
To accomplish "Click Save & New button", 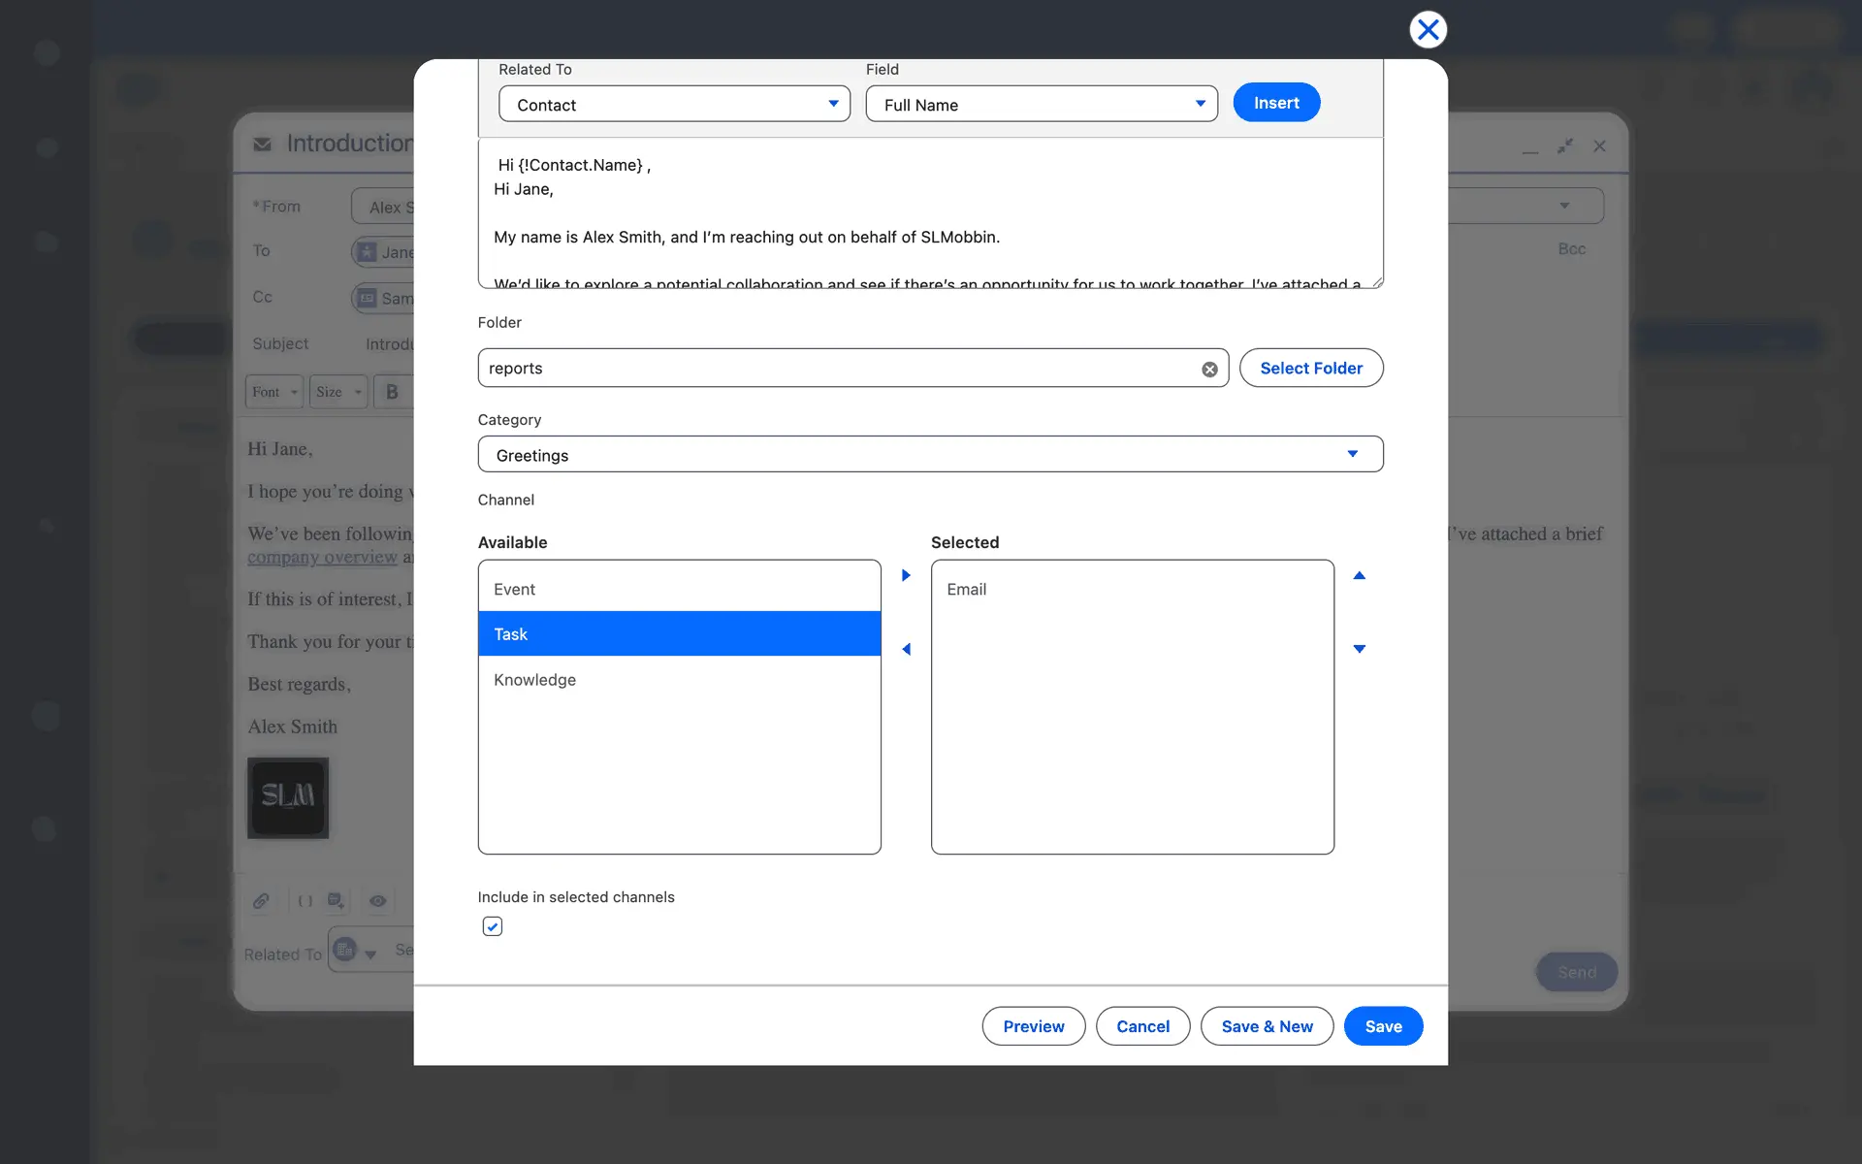I will coord(1267,1026).
